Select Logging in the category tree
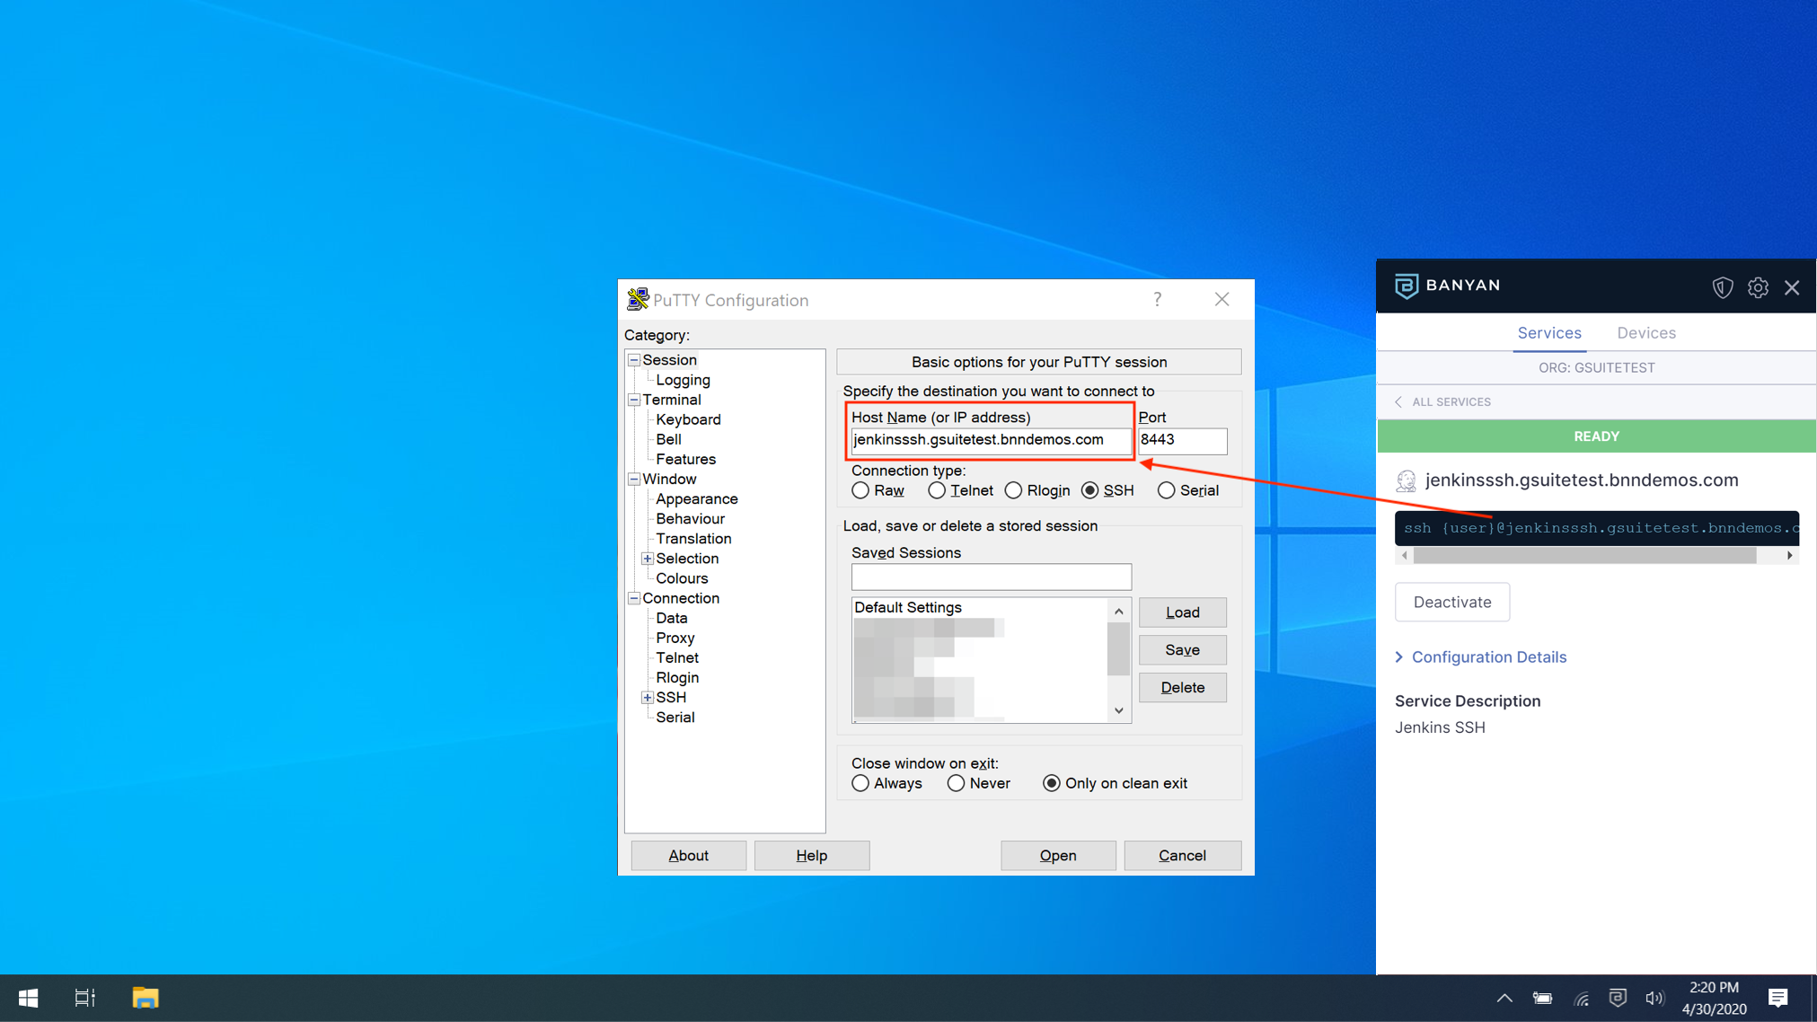This screenshot has width=1817, height=1022. [x=683, y=380]
